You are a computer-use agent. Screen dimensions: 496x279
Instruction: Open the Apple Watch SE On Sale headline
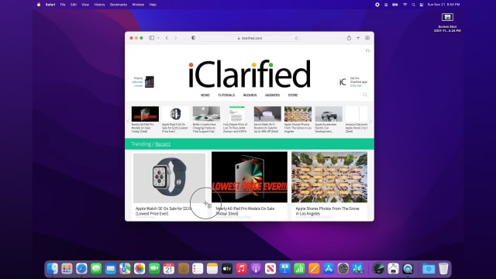(x=164, y=211)
